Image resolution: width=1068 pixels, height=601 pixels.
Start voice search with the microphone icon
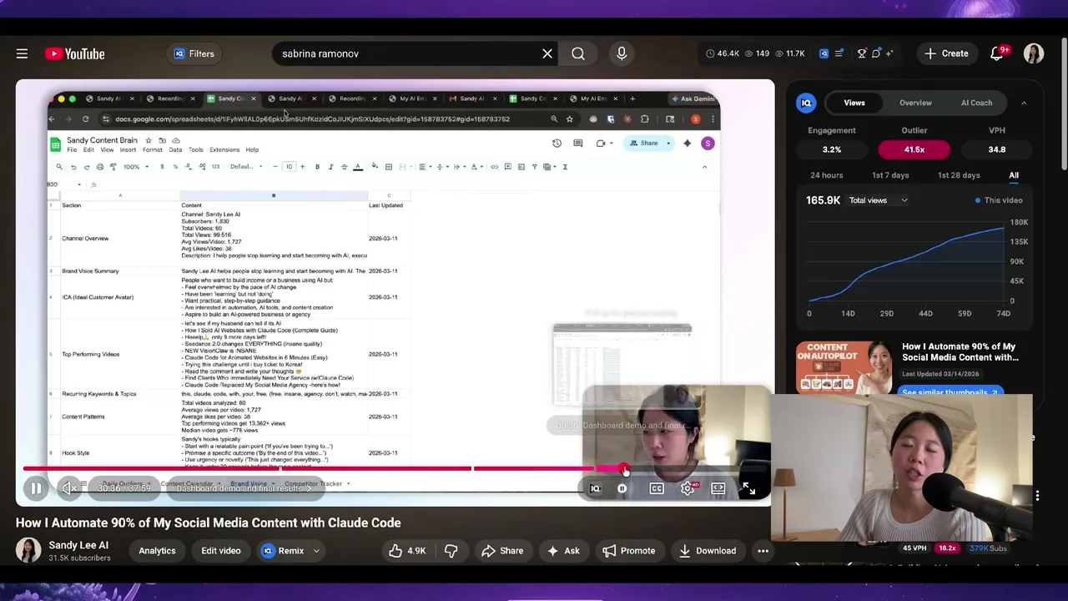(x=622, y=53)
